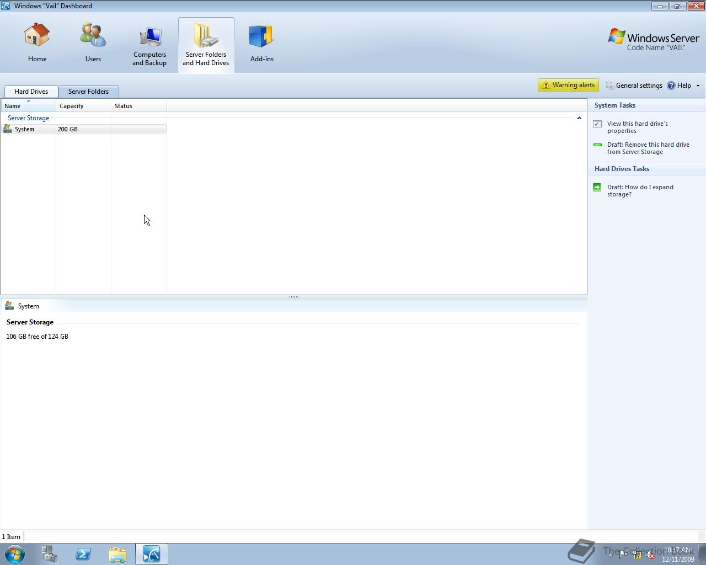Click the dashboard title bar icon
The width and height of the screenshot is (706, 565).
(x=6, y=6)
